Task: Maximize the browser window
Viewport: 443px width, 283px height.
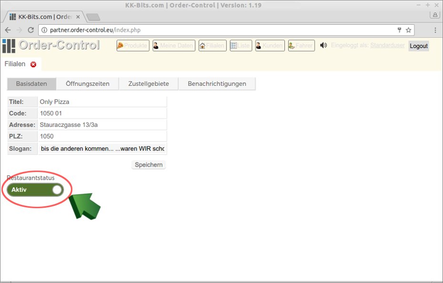Action: [428, 5]
